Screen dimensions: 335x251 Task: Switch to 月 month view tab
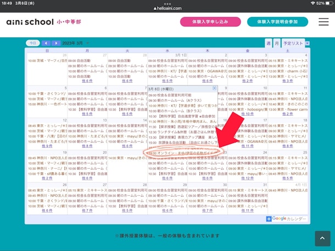pyautogui.click(x=277, y=43)
